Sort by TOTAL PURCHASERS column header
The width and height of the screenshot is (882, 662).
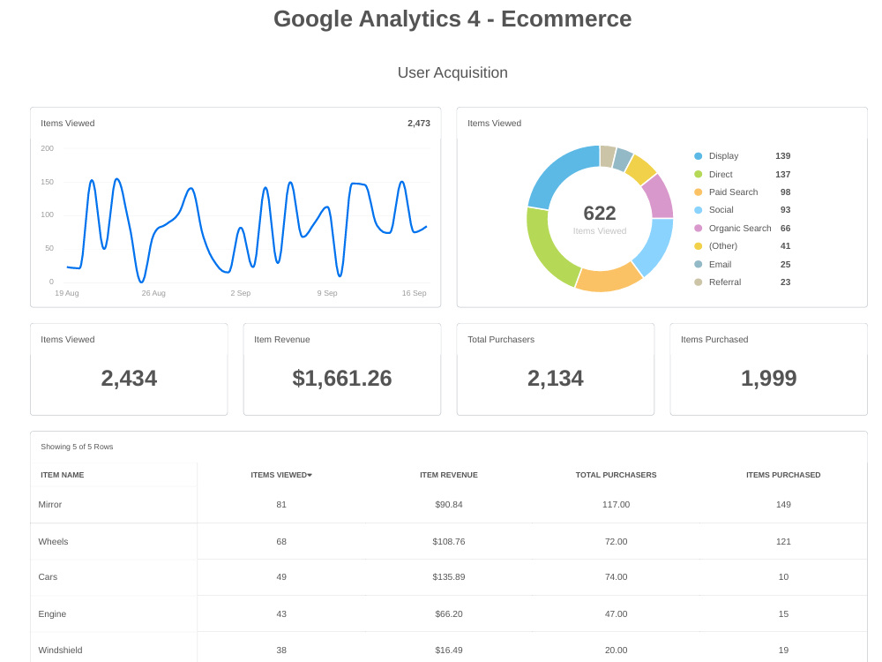coord(616,475)
